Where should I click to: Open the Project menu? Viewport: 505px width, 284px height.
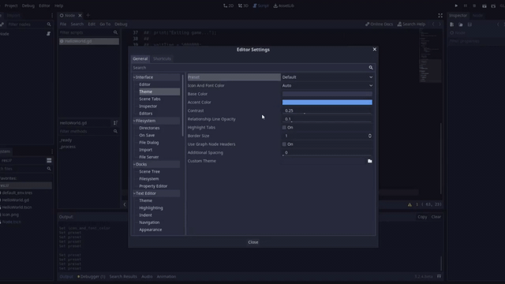coord(11,6)
